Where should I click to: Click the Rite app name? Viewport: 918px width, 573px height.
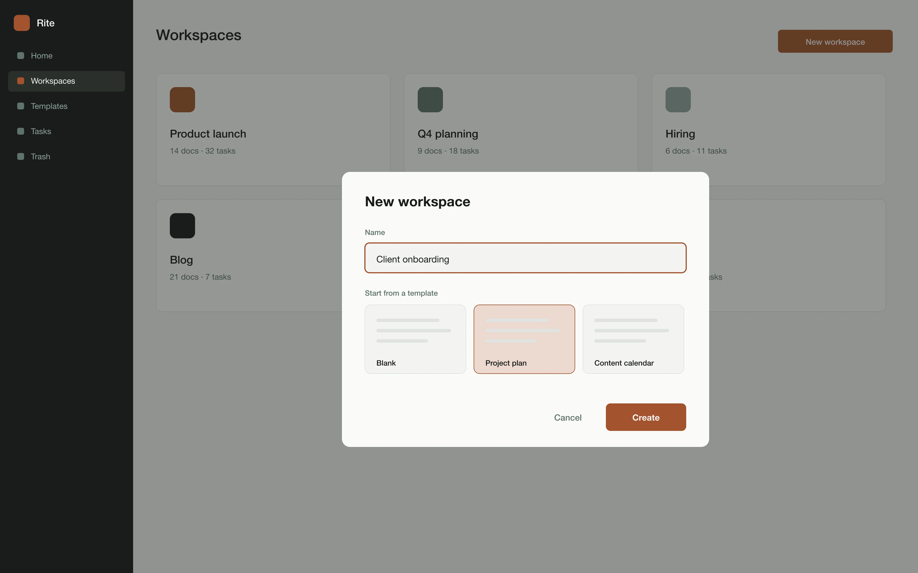[46, 23]
